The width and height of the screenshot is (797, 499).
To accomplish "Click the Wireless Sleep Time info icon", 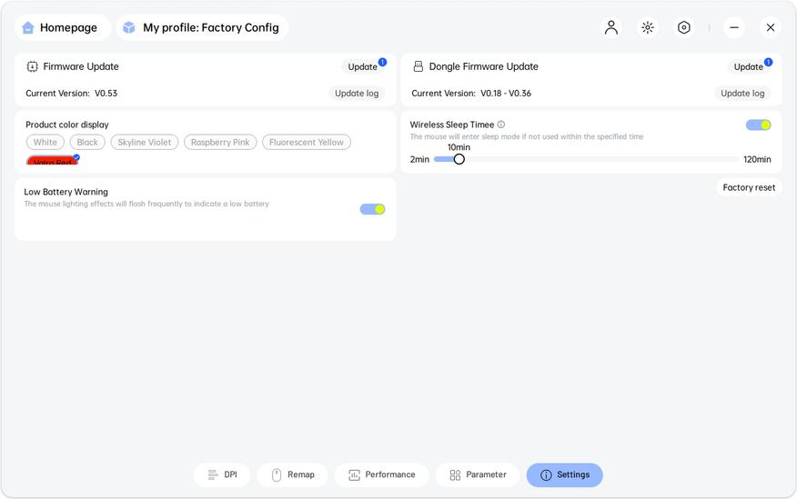I will click(501, 125).
